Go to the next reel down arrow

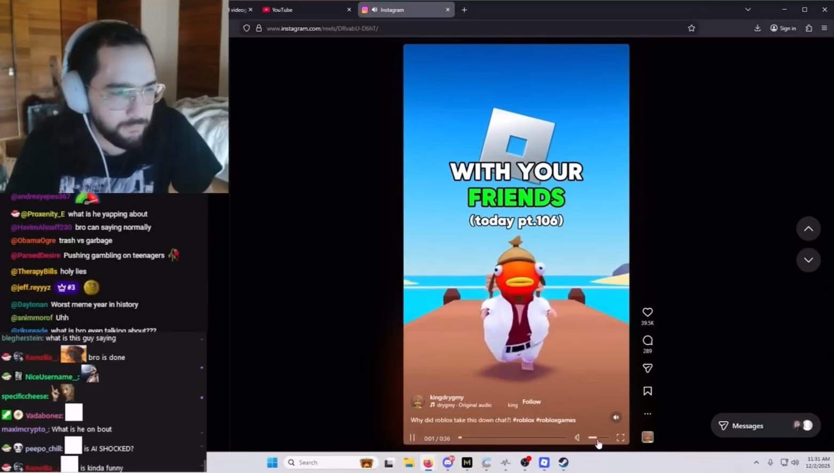[808, 260]
